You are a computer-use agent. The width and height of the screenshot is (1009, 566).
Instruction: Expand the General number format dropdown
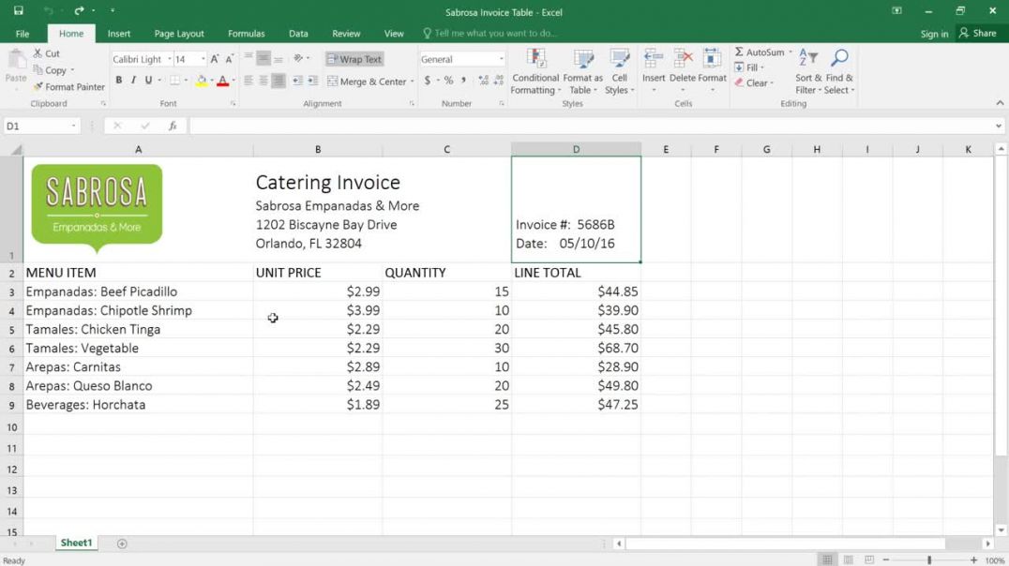502,59
